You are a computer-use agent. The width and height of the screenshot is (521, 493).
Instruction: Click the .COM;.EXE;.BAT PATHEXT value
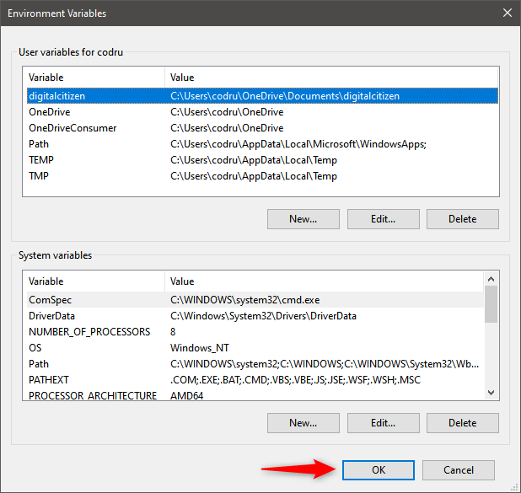[295, 380]
